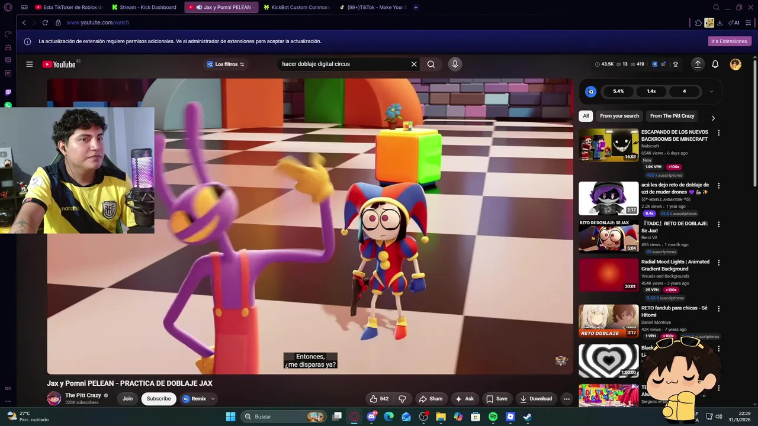Screen dimensions: 758x426
Task: Expand the IQ stats panel chevron
Action: (711, 91)
